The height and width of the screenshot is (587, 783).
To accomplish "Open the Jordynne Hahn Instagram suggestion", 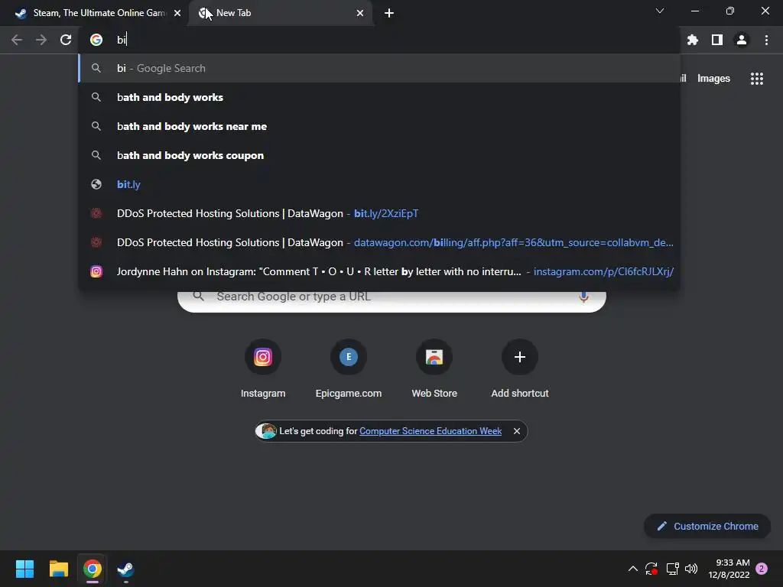I will (379, 271).
